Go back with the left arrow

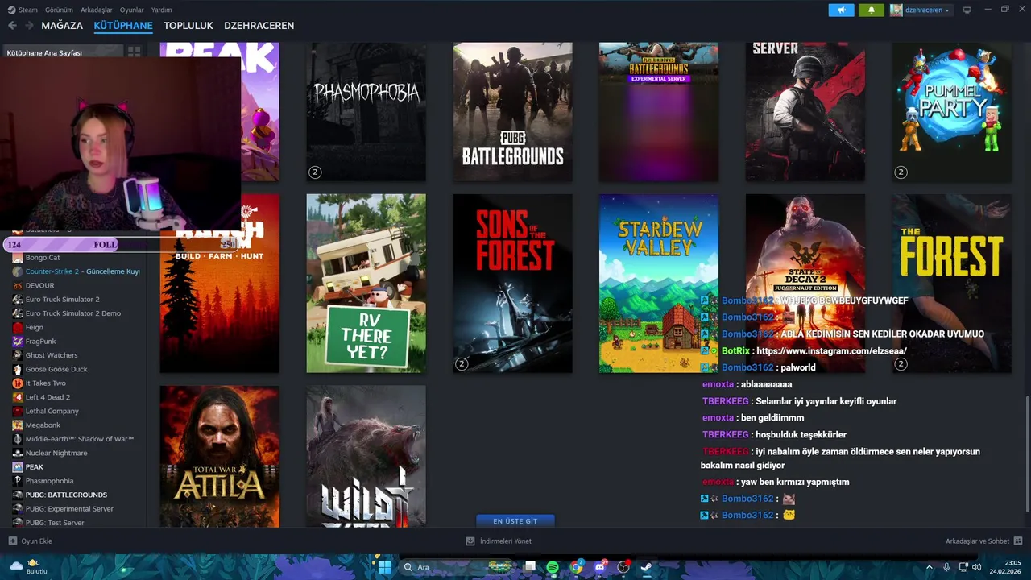[12, 26]
